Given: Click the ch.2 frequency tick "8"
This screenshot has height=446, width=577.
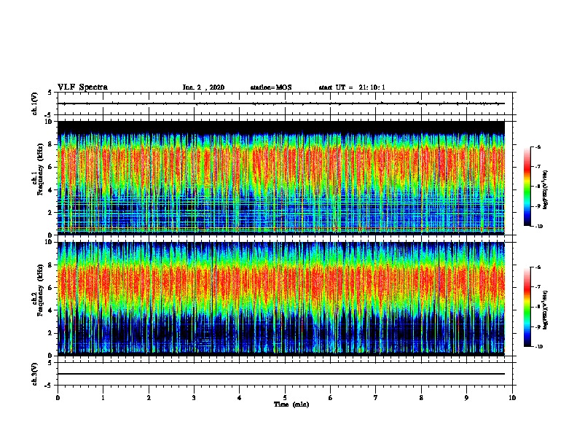Looking at the screenshot, I should point(50,265).
